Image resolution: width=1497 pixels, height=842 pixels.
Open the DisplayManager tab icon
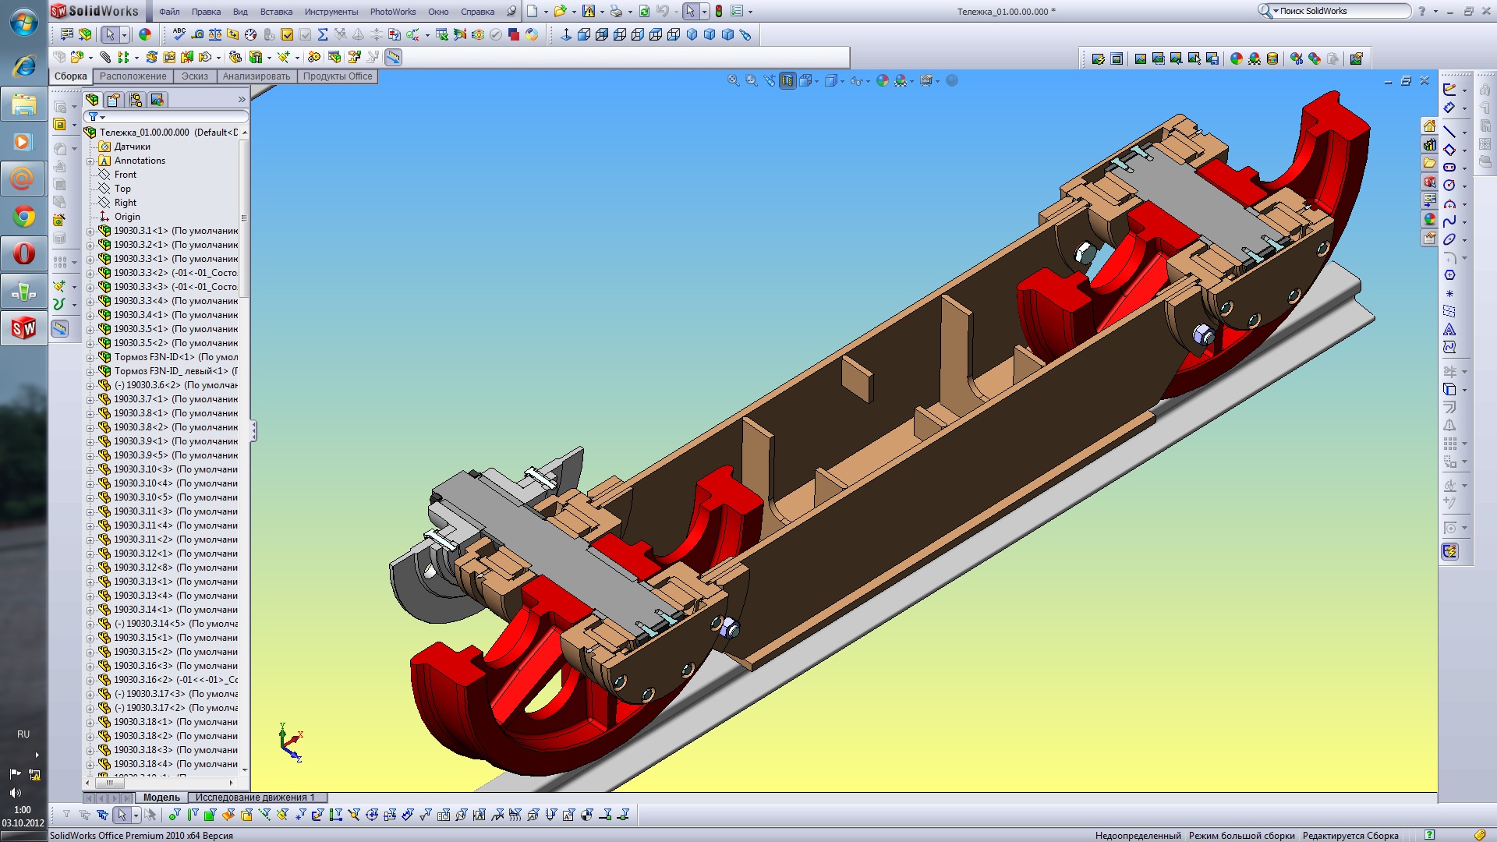click(157, 100)
